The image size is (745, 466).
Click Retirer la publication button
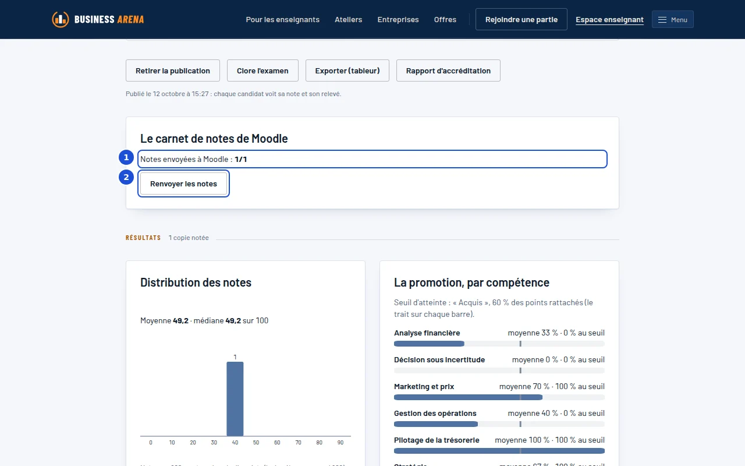173,70
